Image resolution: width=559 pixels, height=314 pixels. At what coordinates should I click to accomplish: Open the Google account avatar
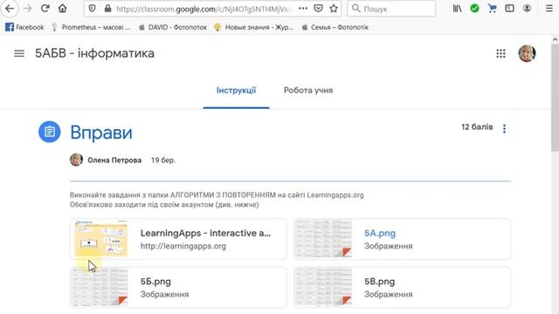point(527,53)
